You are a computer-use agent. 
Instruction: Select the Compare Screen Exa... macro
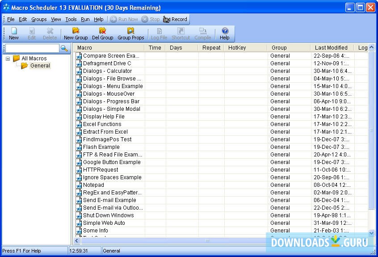coord(111,56)
